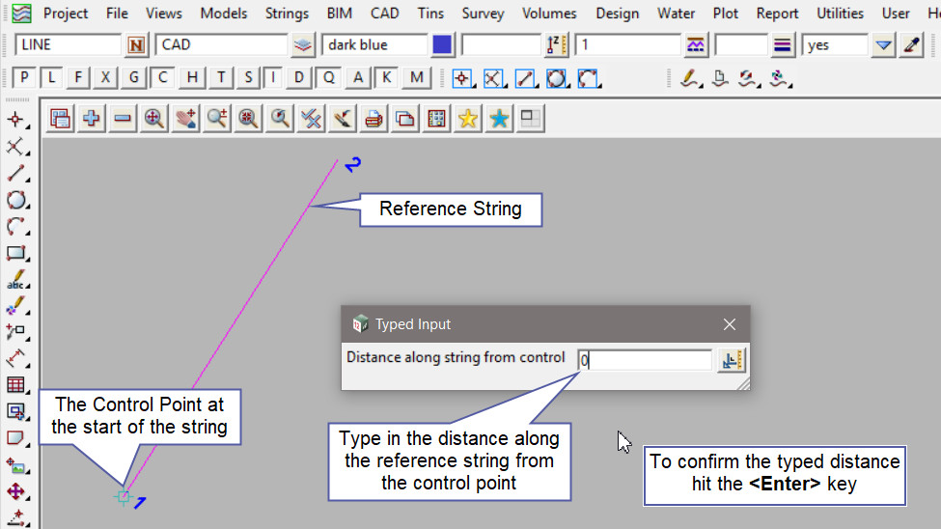Select the create point tool in top CAD toolbar
Viewport: 941px width, 529px height.
click(x=462, y=78)
